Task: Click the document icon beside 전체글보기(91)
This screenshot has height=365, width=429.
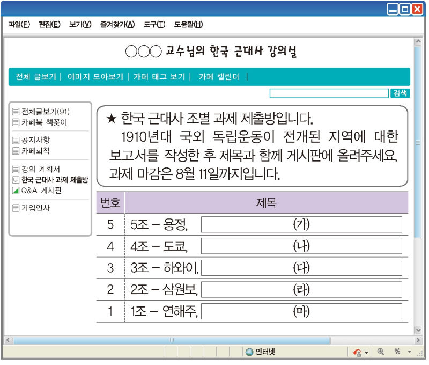Action: pyautogui.click(x=16, y=112)
